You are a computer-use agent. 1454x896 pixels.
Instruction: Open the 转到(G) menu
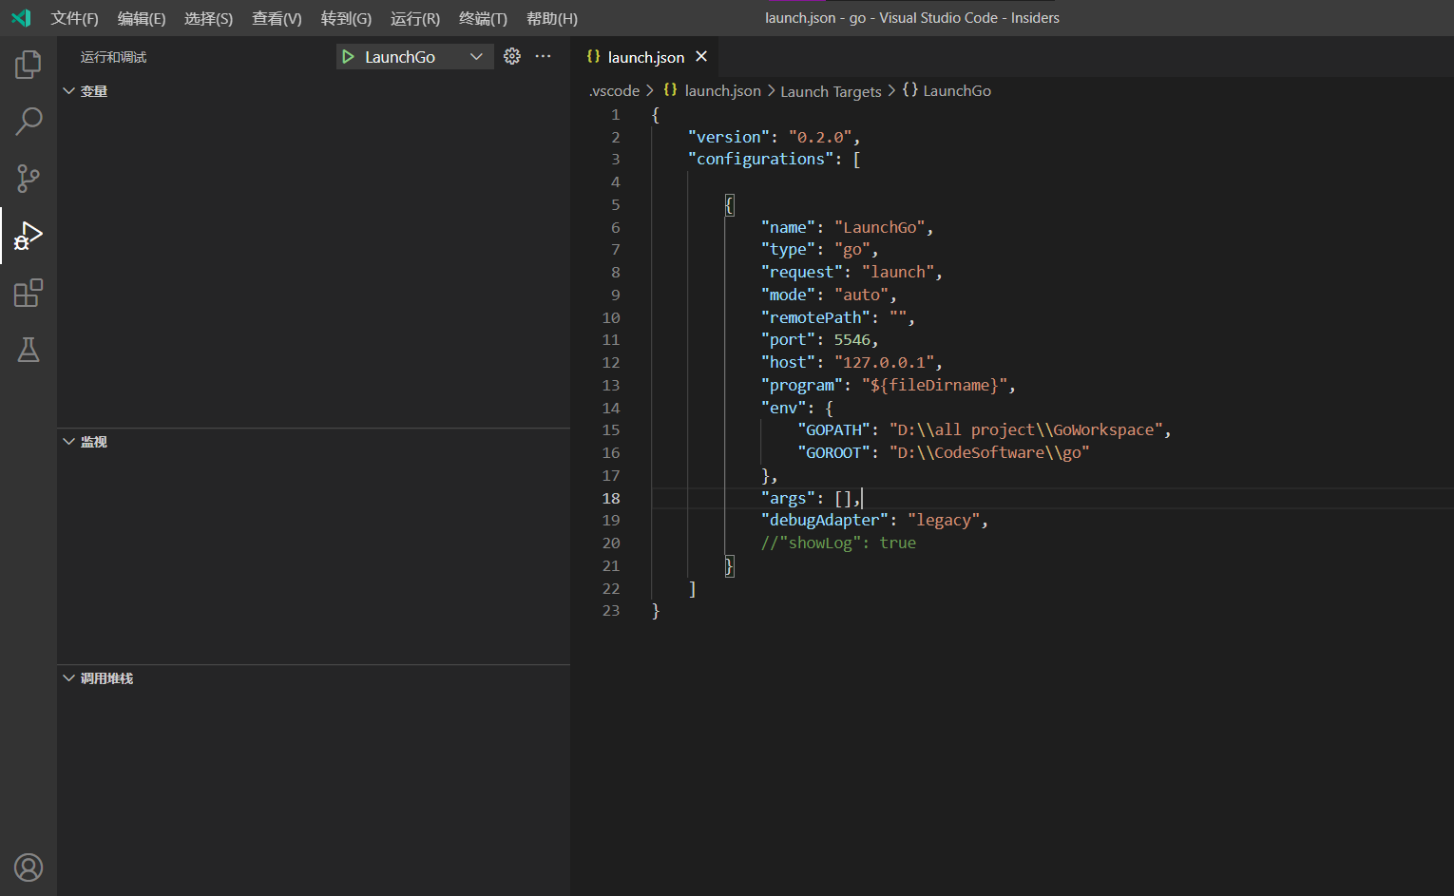346,18
